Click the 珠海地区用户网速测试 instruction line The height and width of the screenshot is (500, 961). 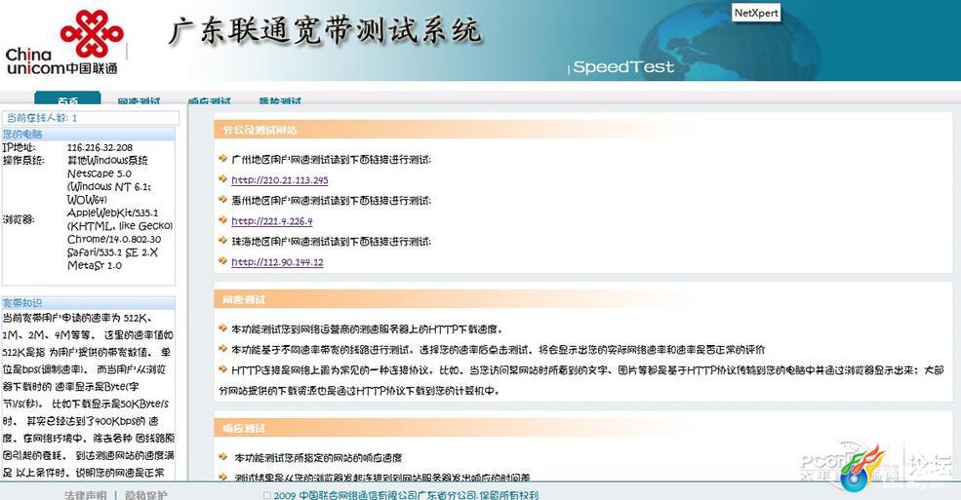[x=331, y=242]
